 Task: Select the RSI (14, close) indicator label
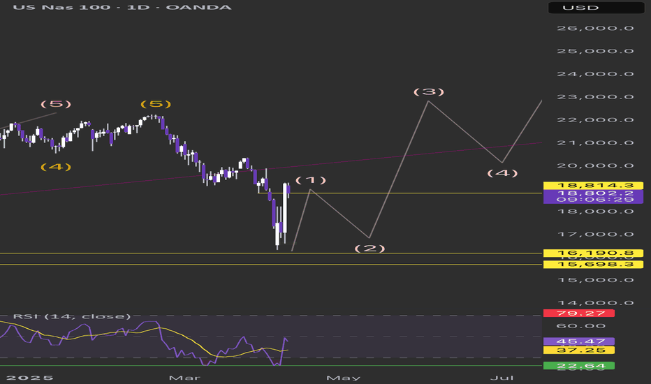pos(71,317)
